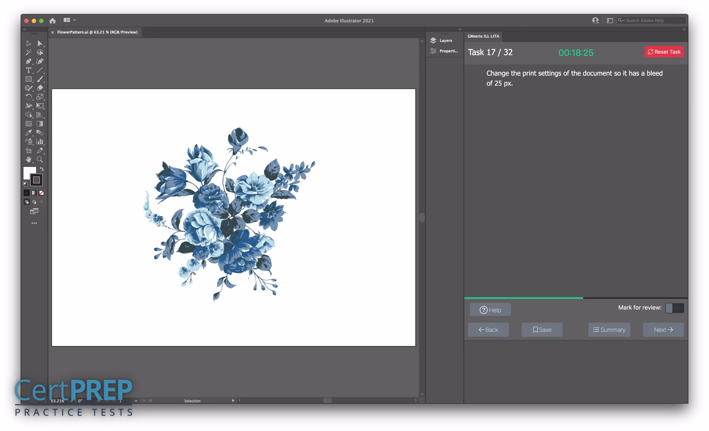Screen dimensions: 709x431
Task: Open the artboard navigation dropdown
Action: pyautogui.click(x=136, y=401)
